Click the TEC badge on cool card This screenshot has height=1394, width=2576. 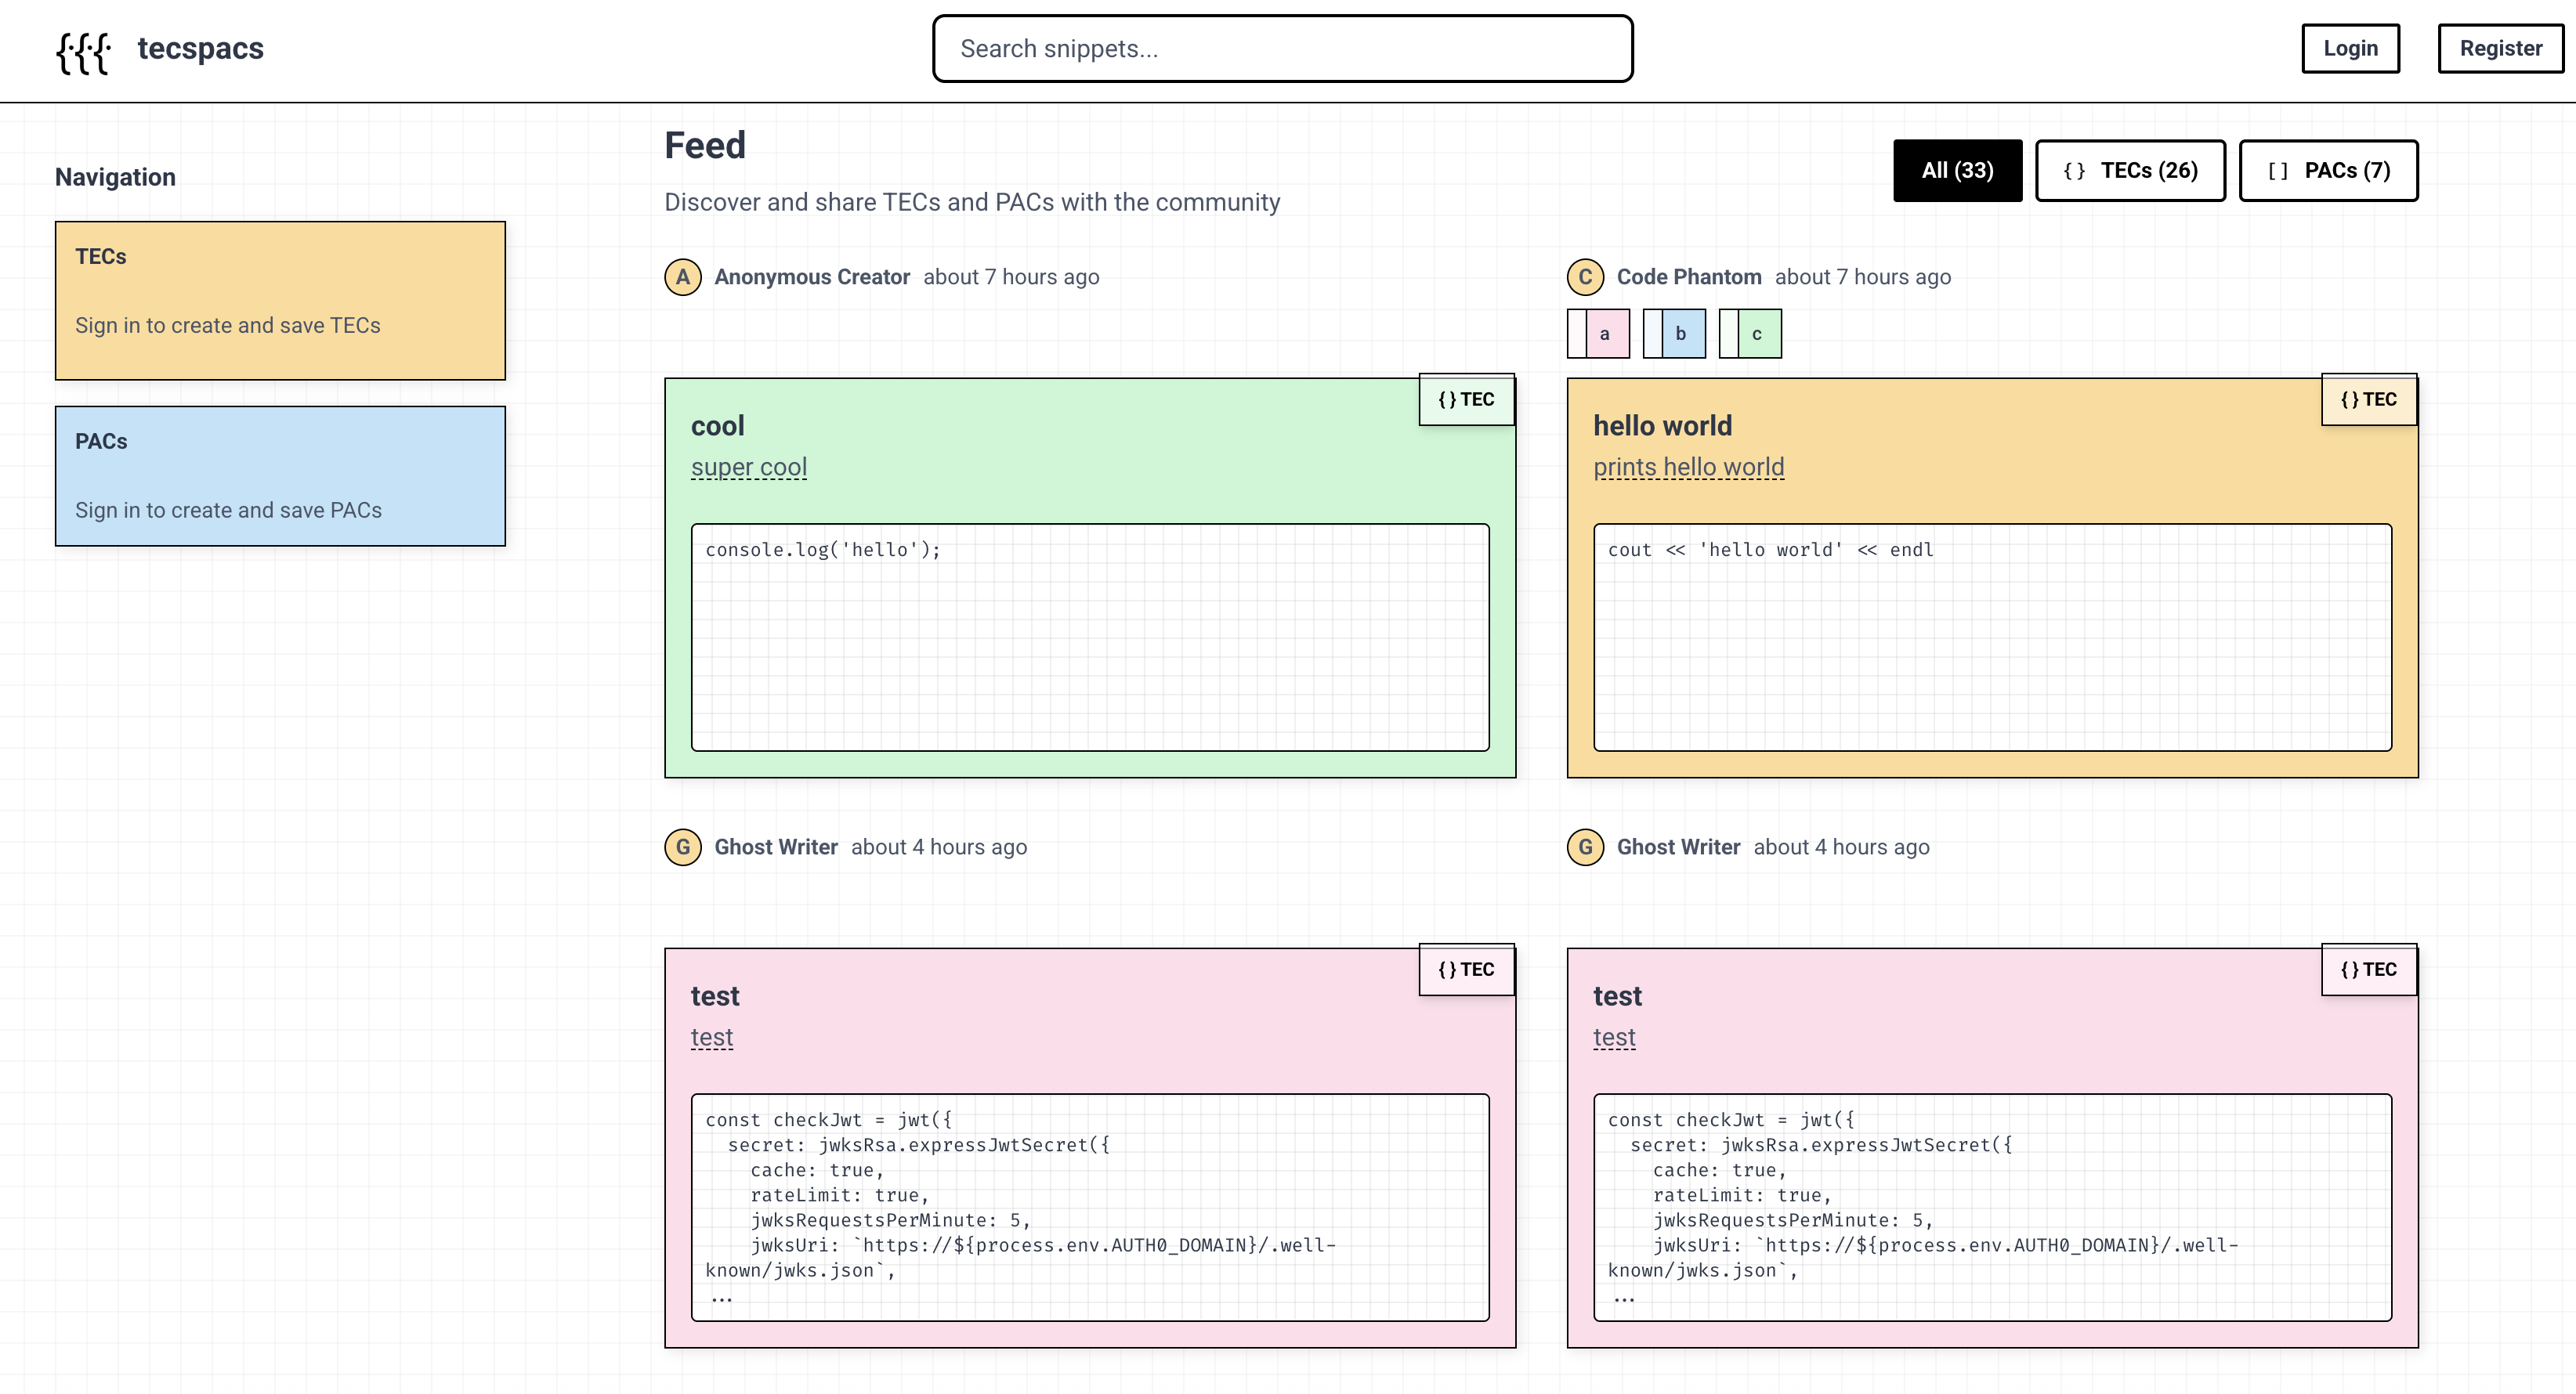[1466, 399]
